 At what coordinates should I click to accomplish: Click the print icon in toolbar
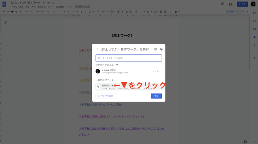point(12,11)
